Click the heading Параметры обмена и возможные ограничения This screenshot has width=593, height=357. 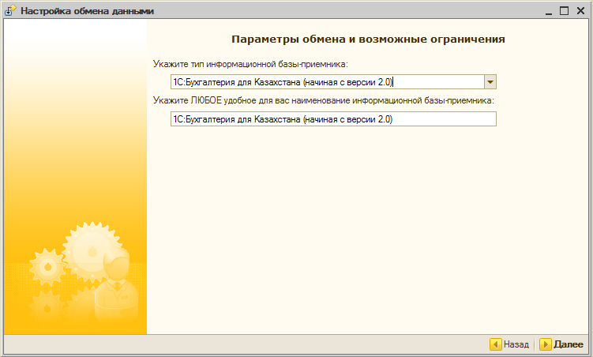point(368,39)
